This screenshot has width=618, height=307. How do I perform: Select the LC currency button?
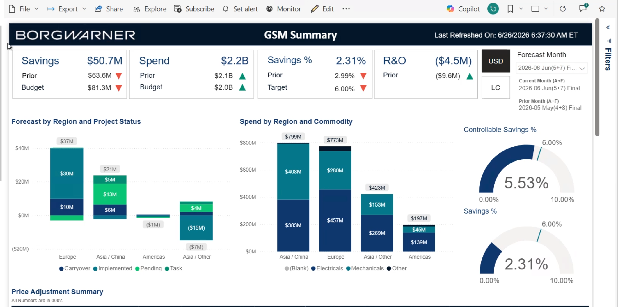[496, 88]
